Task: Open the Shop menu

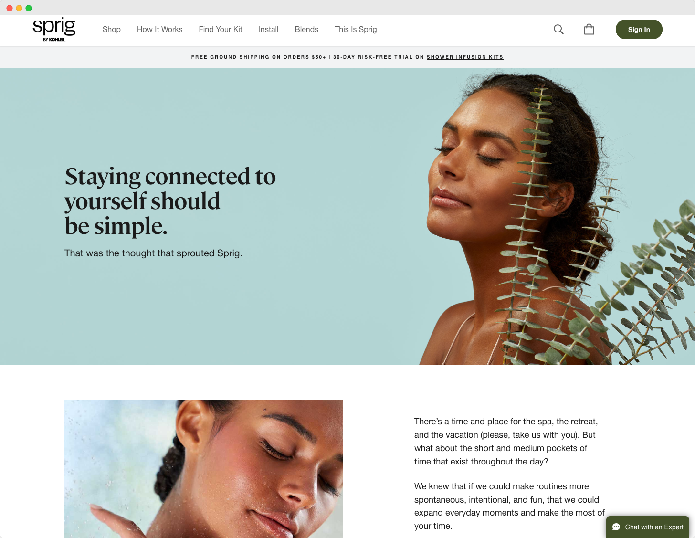Action: [x=112, y=30]
